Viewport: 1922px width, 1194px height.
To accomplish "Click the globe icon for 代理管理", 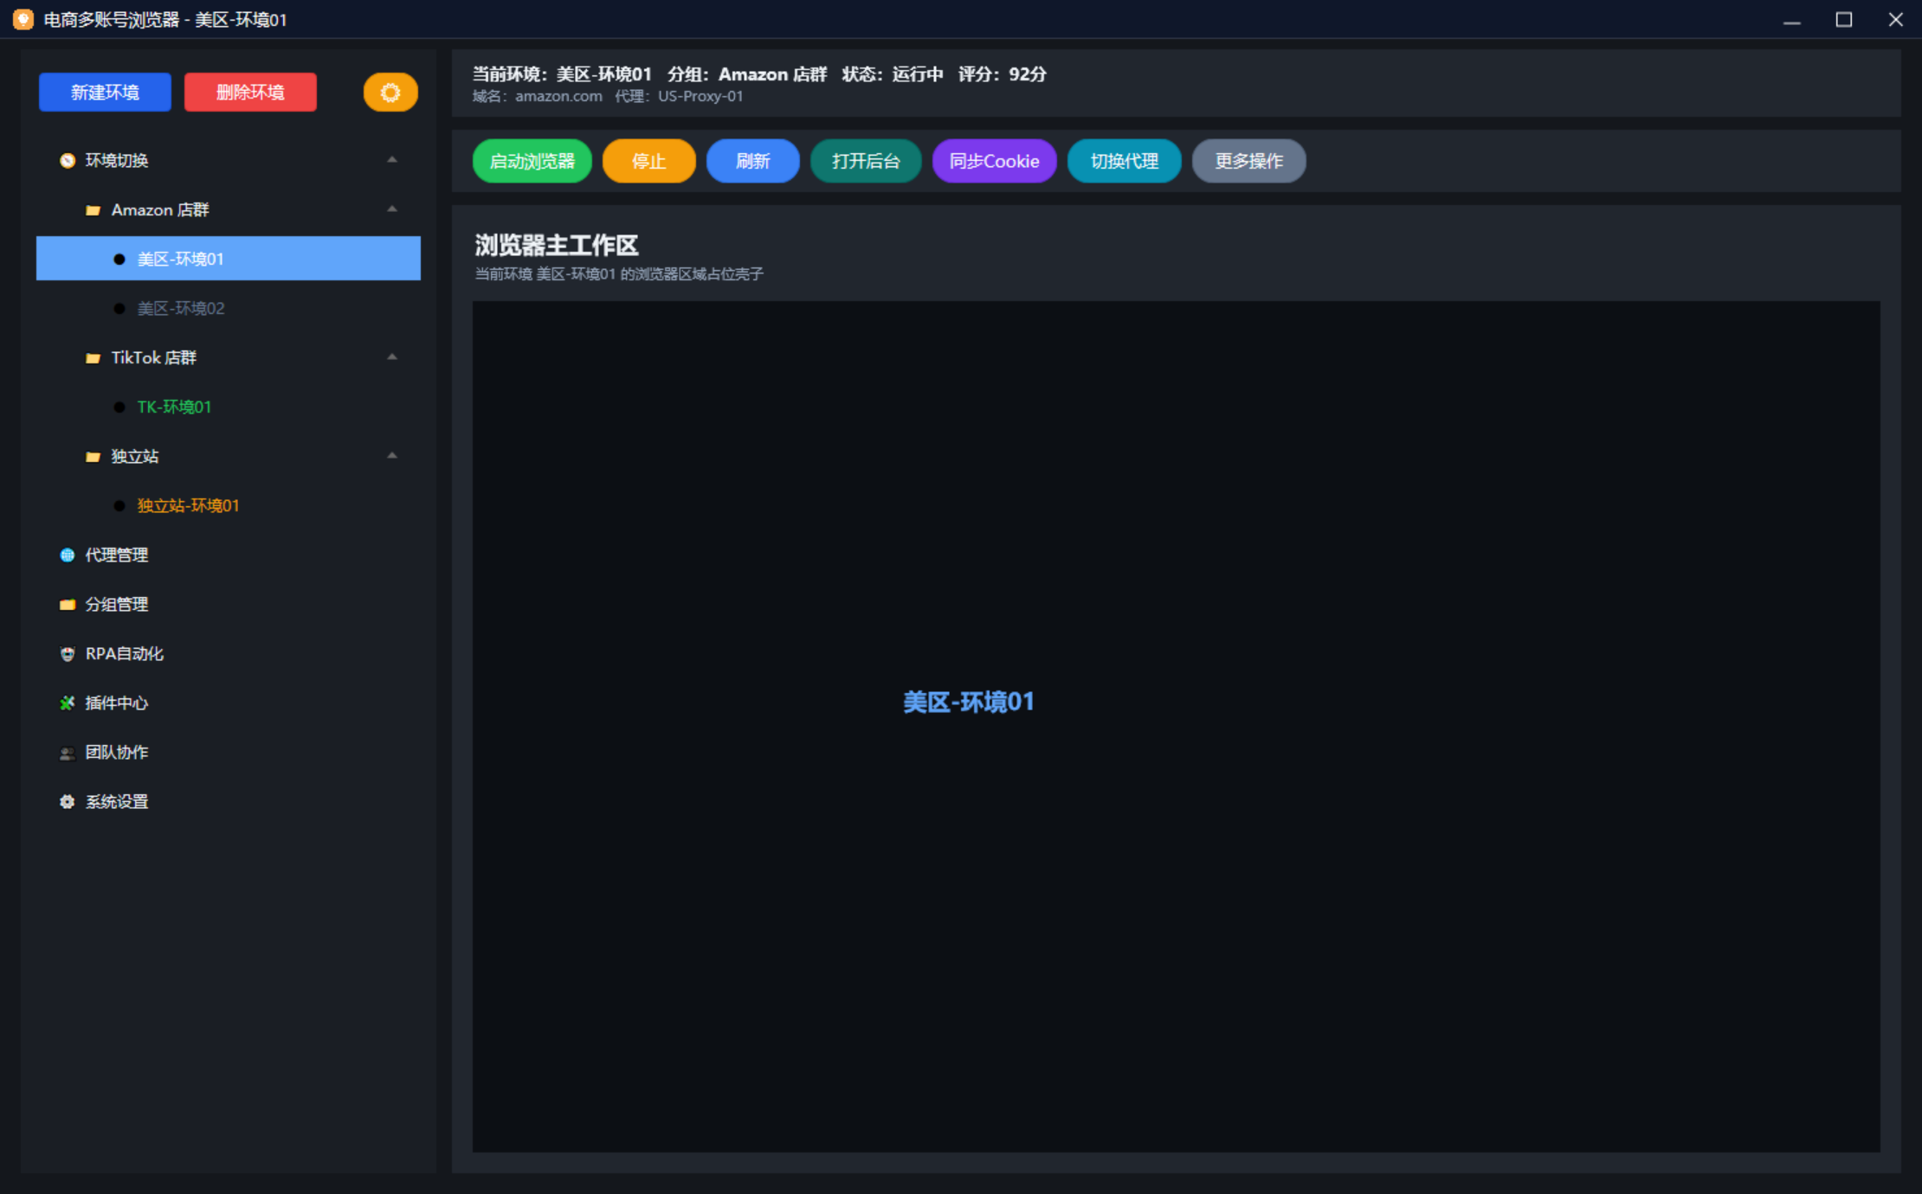I will [68, 555].
